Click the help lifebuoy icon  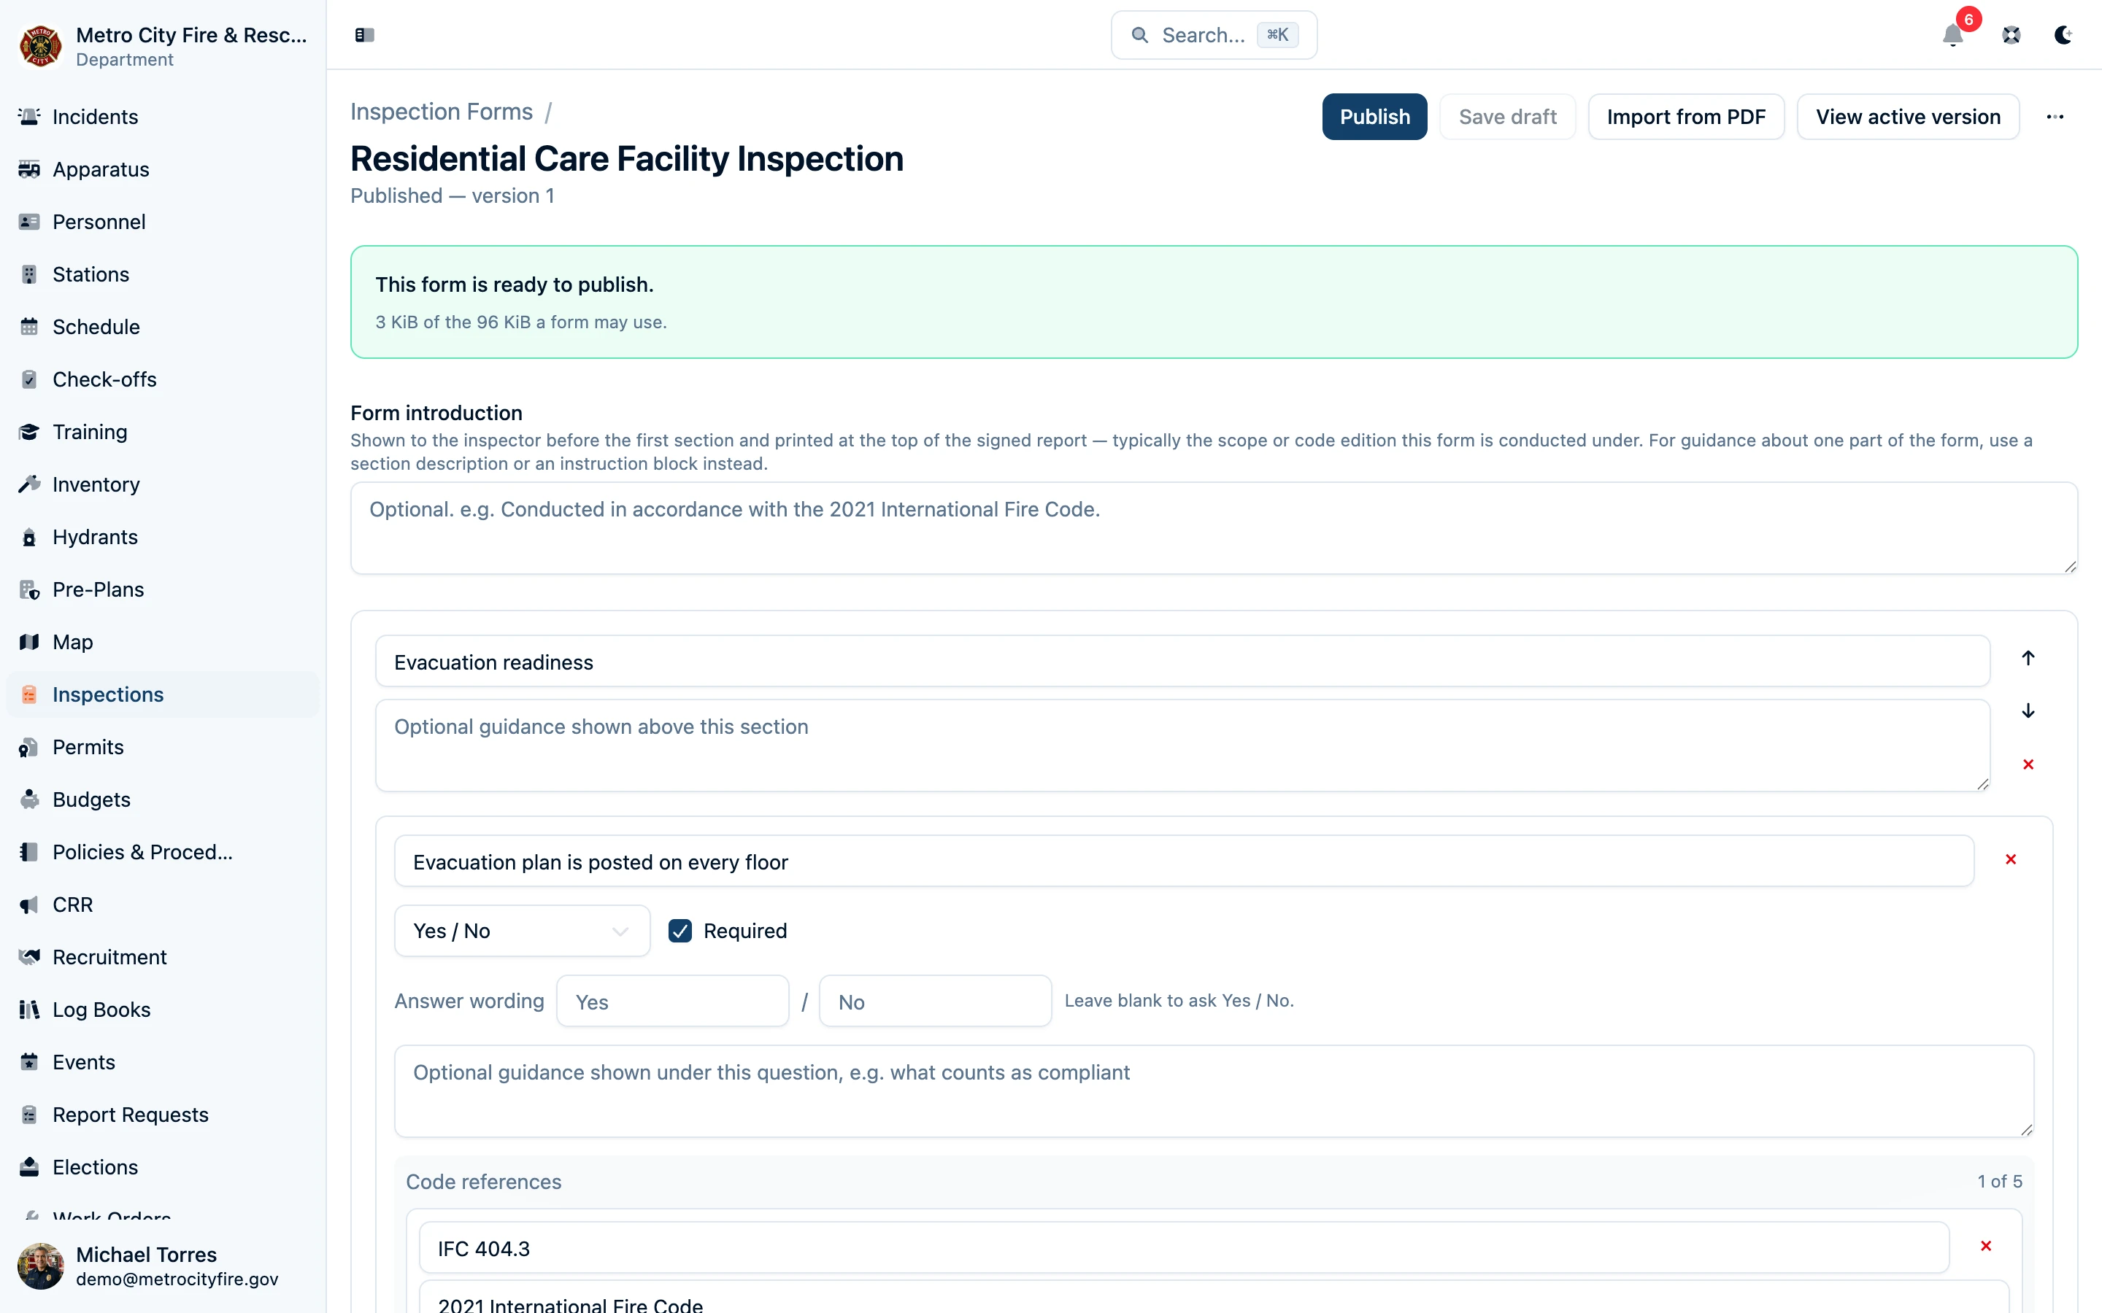[x=2011, y=35]
